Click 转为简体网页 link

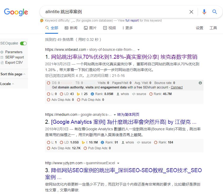[128, 115]
